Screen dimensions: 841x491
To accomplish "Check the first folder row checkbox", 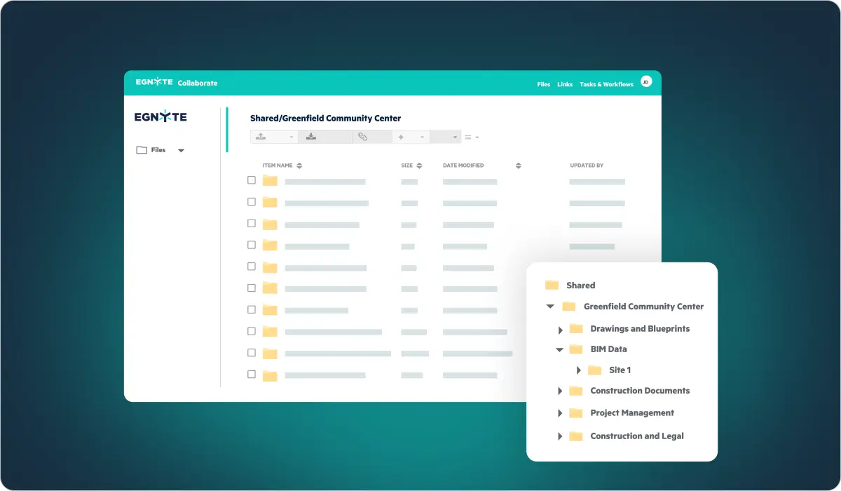I will (252, 180).
